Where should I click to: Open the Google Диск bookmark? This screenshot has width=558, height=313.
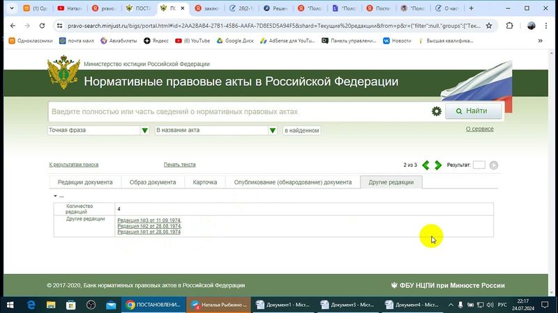tap(235, 41)
